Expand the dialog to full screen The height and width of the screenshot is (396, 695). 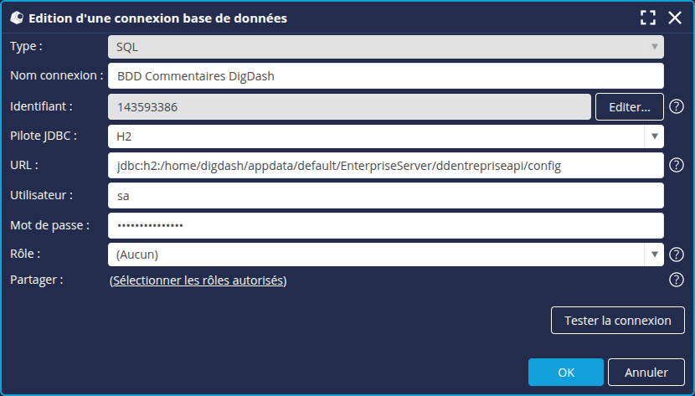647,18
